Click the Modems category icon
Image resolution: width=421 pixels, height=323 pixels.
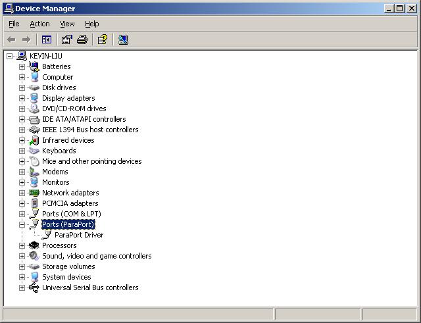[x=34, y=172]
